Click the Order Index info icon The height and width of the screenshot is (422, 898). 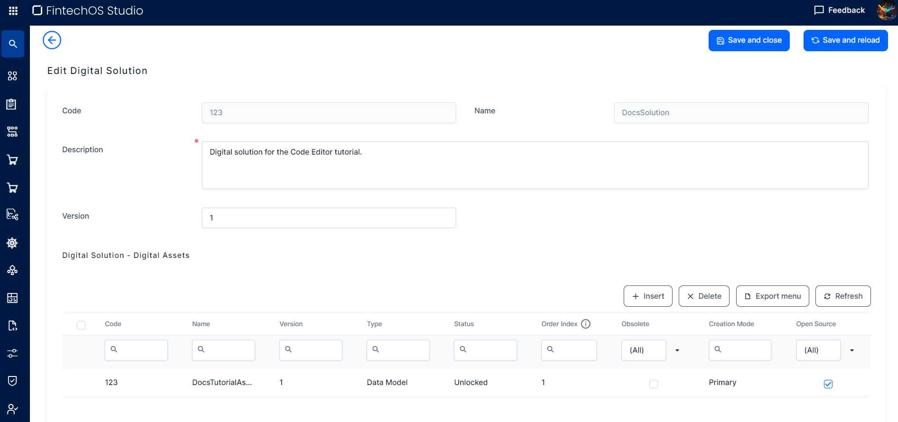point(586,324)
